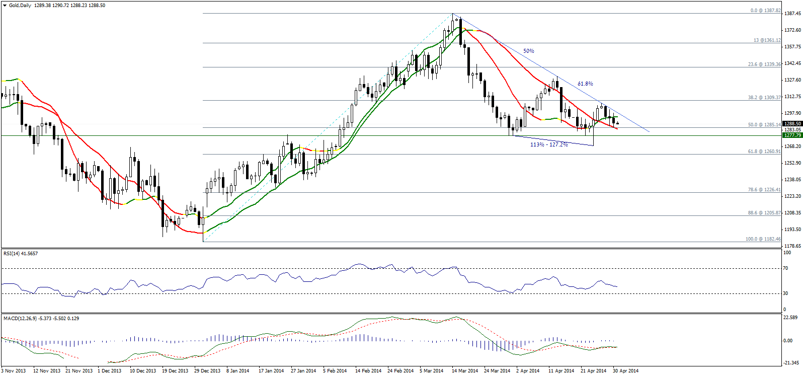803x375 pixels.
Task: Click the MACD scale value 22.589
Action: click(791, 318)
